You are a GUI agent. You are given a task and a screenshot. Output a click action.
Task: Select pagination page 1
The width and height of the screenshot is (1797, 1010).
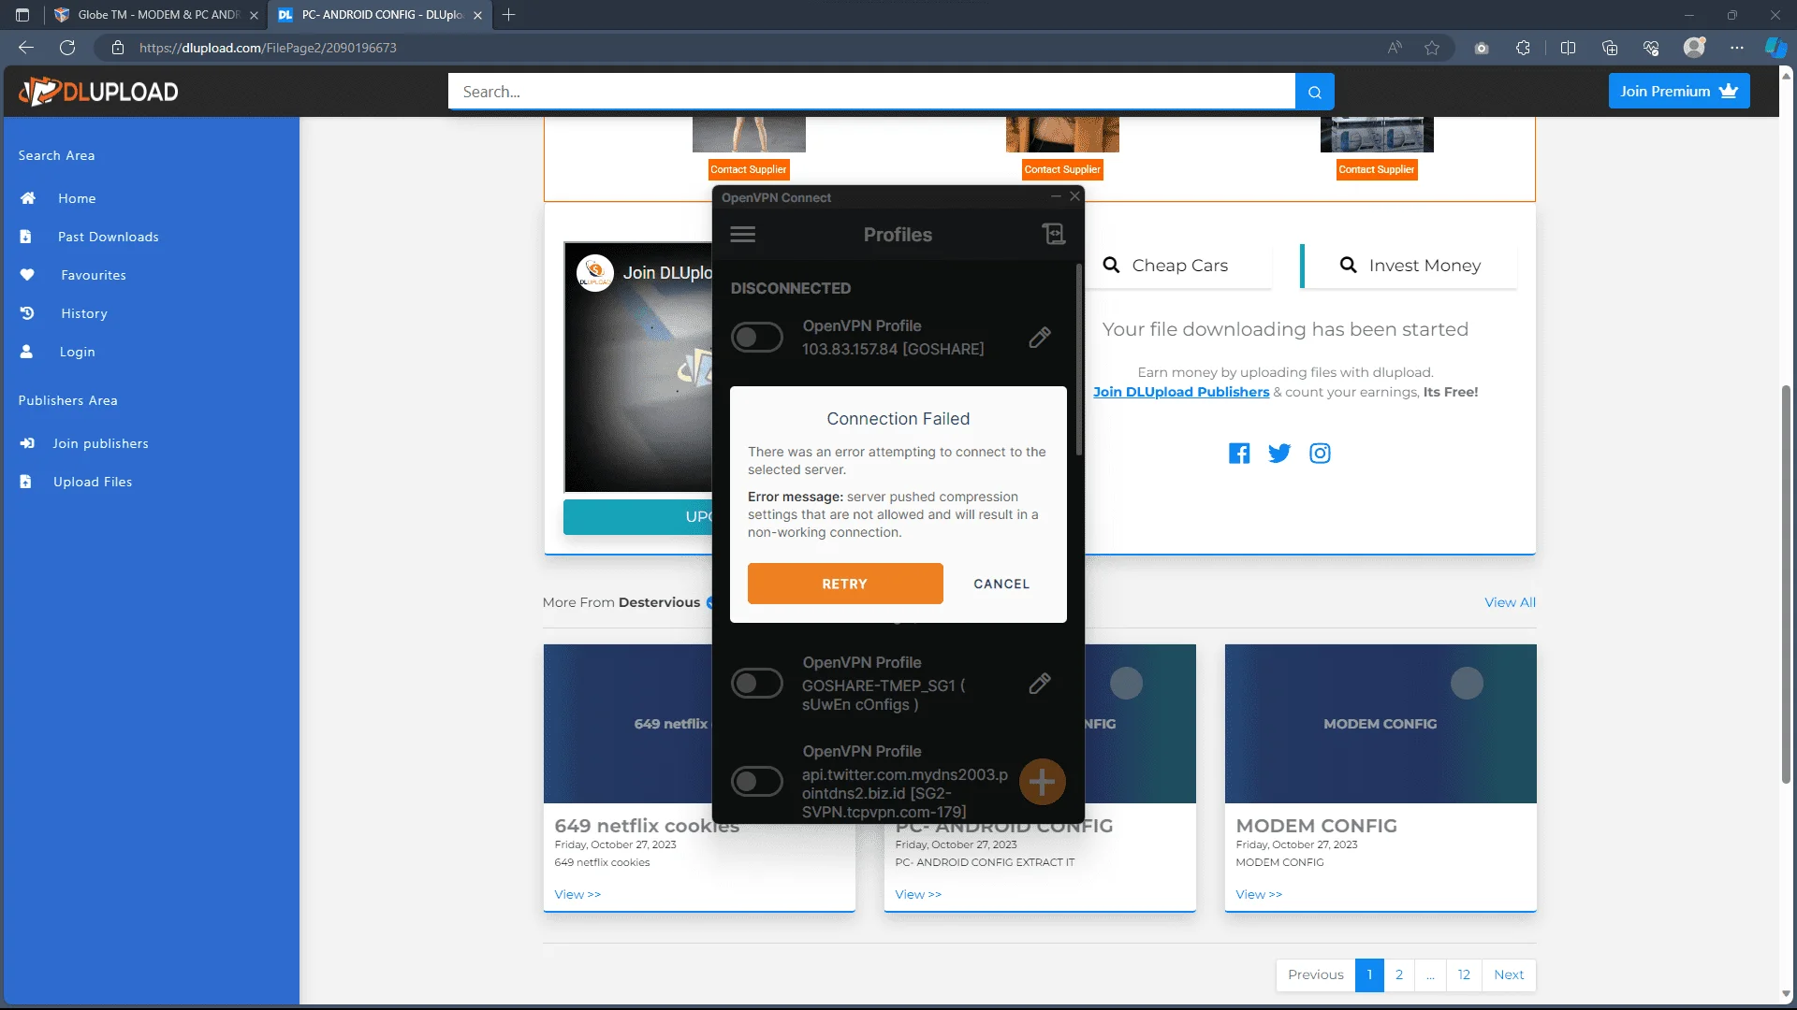click(1369, 974)
